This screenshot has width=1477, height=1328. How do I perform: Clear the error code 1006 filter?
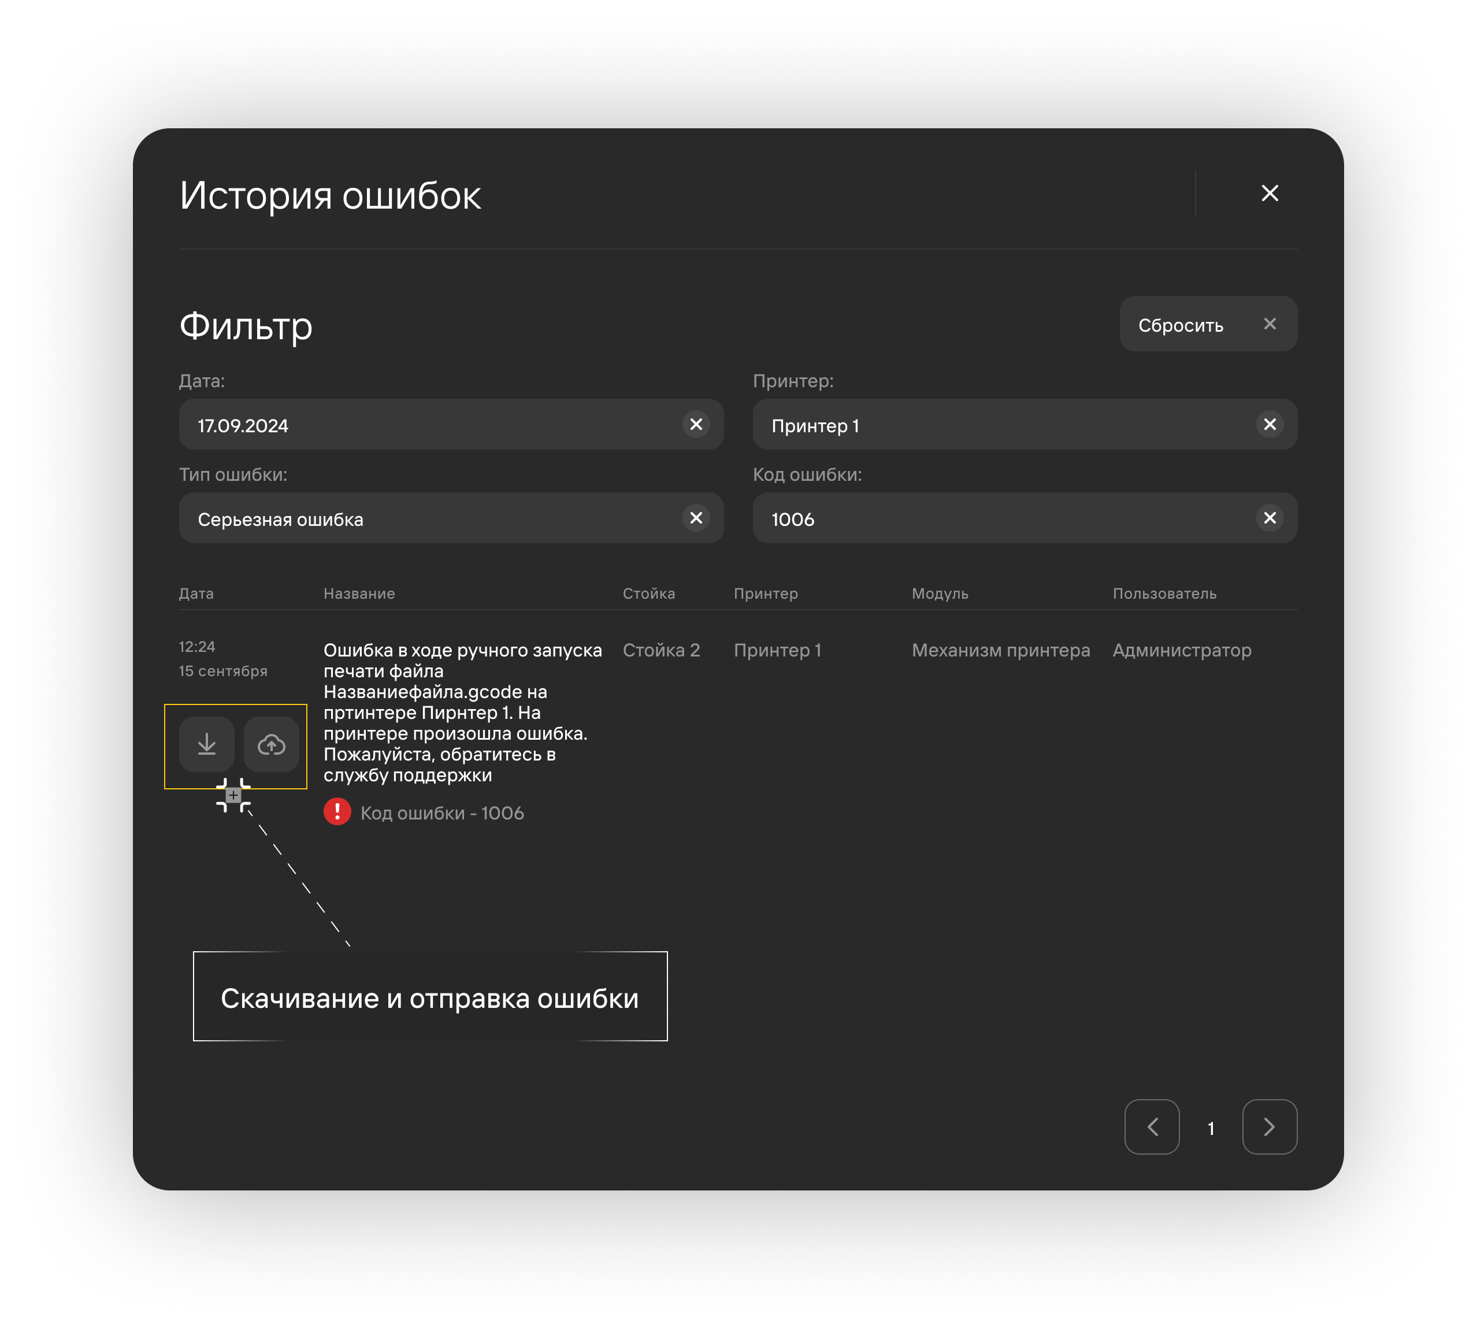(x=1270, y=517)
